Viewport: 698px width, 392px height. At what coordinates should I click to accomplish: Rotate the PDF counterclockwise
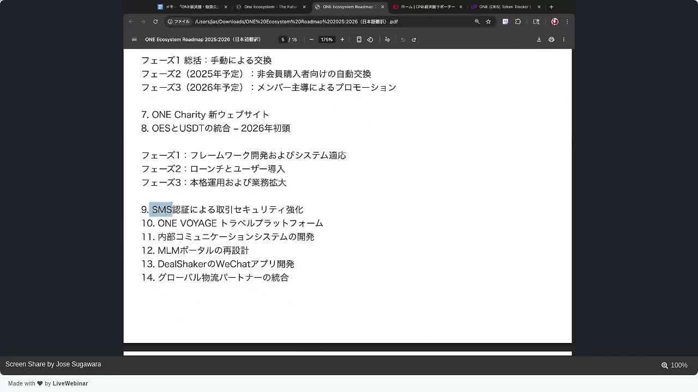coord(370,40)
